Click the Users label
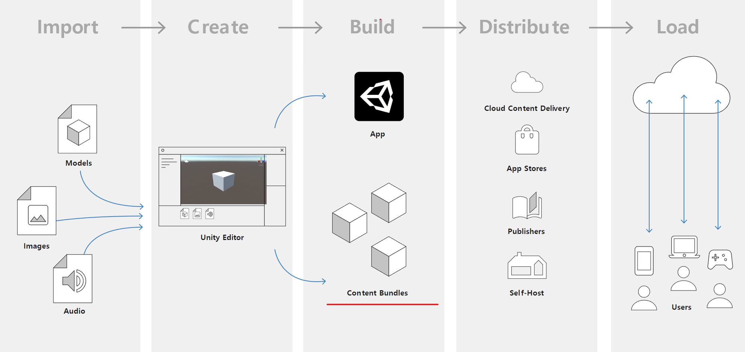This screenshot has width=745, height=352. click(682, 307)
